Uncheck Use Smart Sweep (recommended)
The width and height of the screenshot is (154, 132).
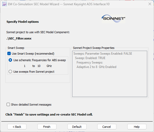click(x=9, y=54)
